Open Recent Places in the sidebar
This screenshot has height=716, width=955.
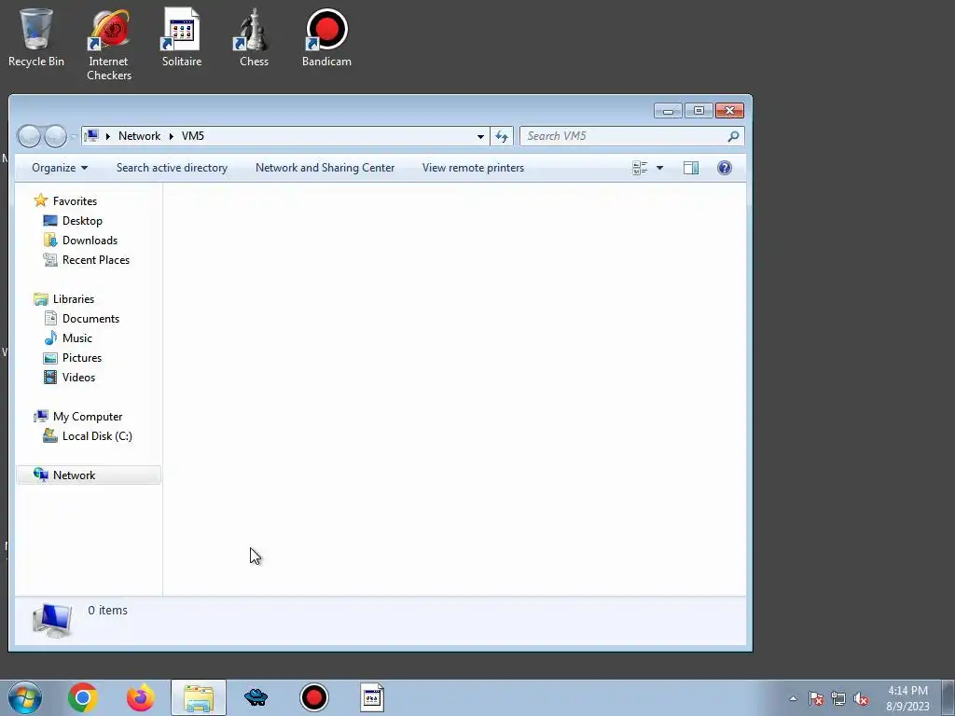96,259
